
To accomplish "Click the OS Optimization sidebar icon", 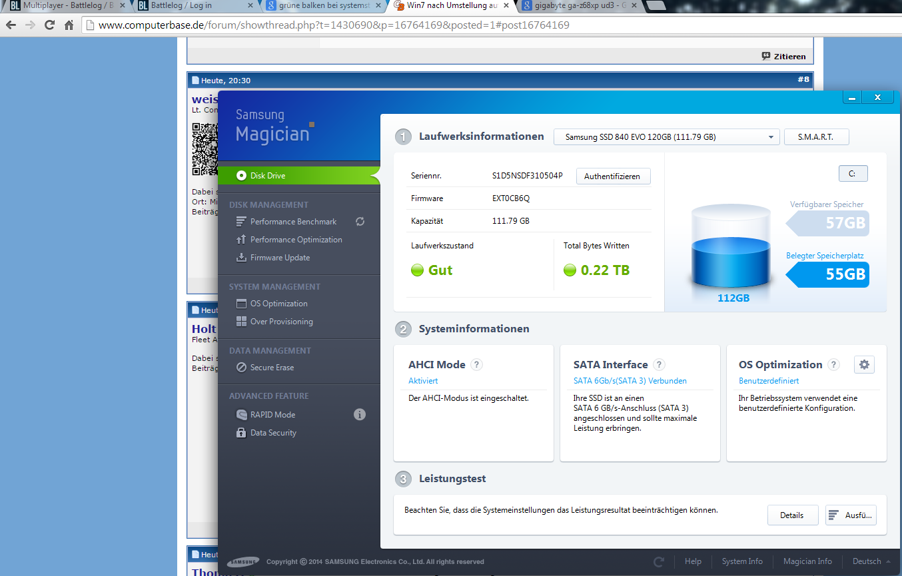I will click(241, 304).
